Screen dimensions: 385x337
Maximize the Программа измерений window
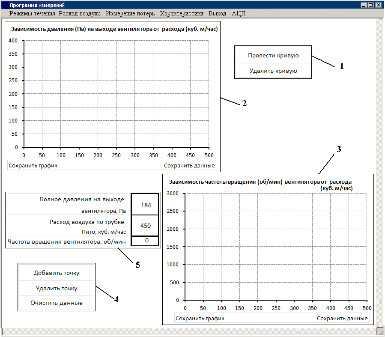pos(371,5)
